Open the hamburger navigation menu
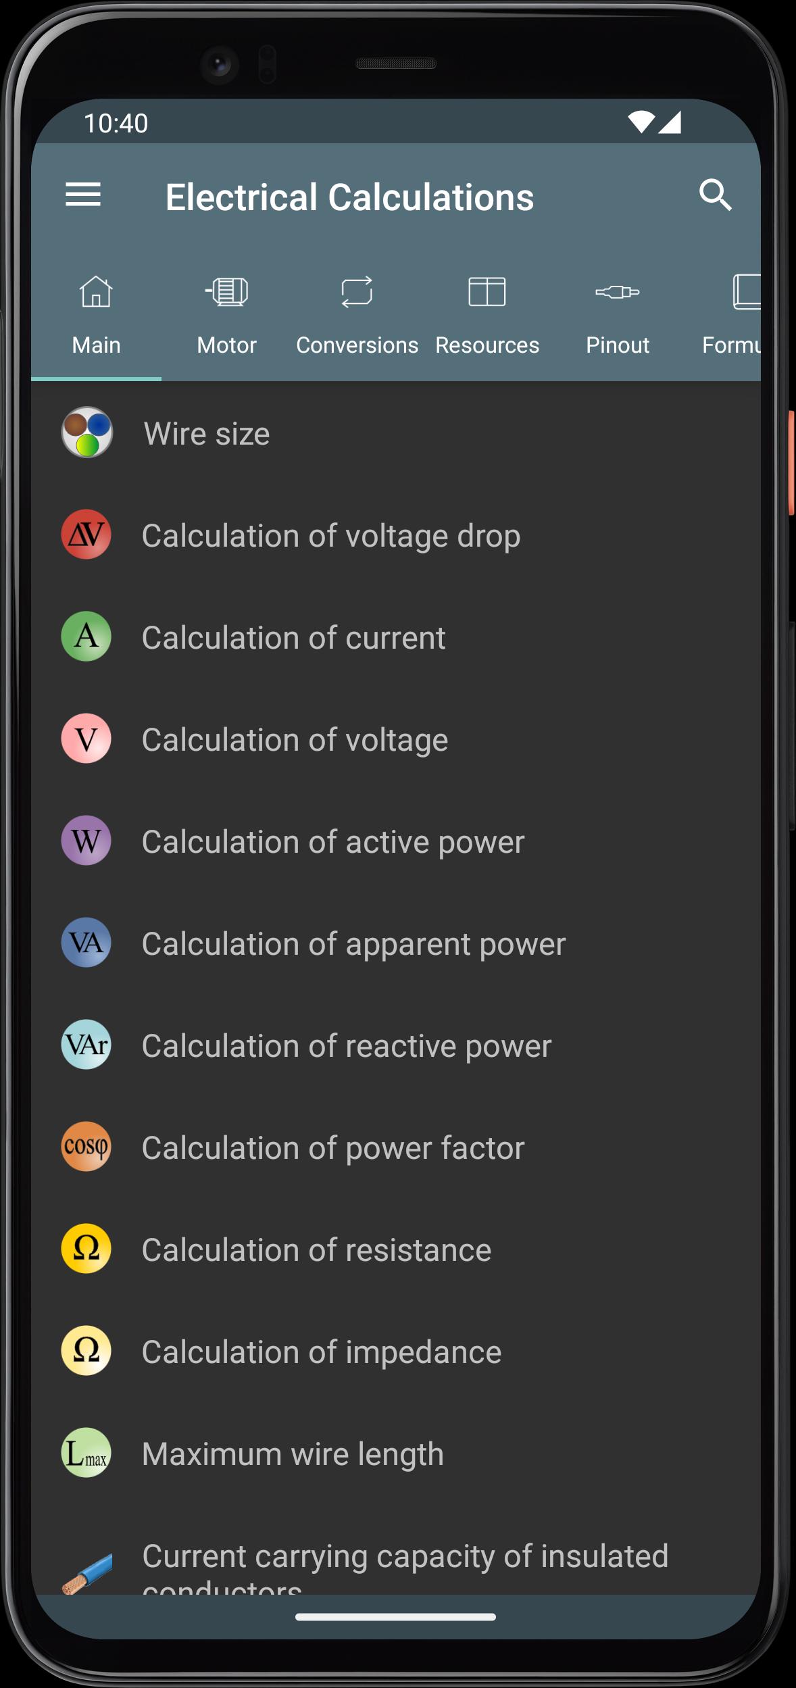The height and width of the screenshot is (1688, 796). click(83, 195)
